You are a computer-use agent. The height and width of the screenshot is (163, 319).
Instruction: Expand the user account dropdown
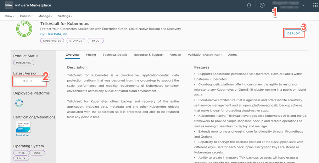tap(303, 5)
